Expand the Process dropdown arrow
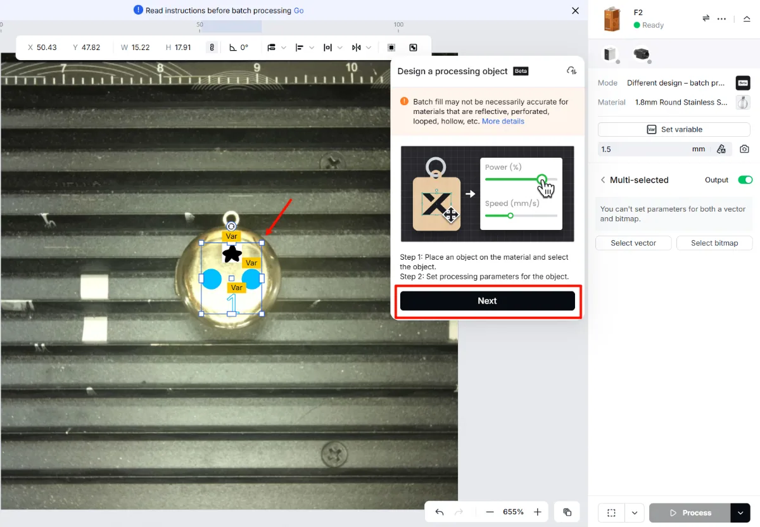The image size is (760, 527). (740, 512)
